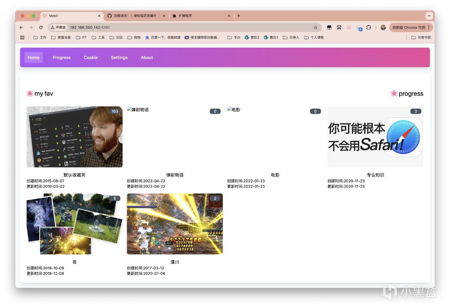Click the 漢川 folder title

(x=175, y=262)
